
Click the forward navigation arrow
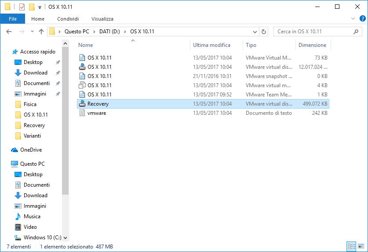[22, 32]
